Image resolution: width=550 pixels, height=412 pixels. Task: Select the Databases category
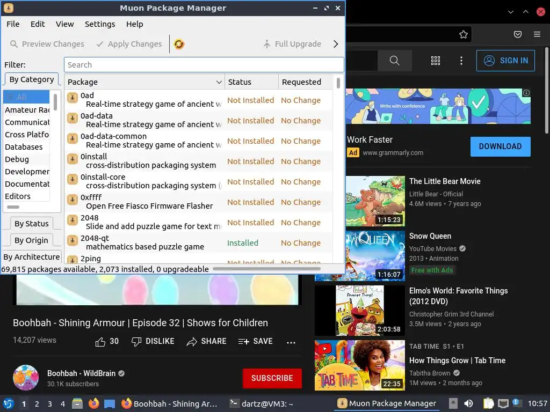click(26, 147)
